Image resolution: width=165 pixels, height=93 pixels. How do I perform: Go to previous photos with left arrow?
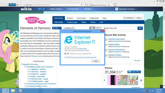coord(104,80)
